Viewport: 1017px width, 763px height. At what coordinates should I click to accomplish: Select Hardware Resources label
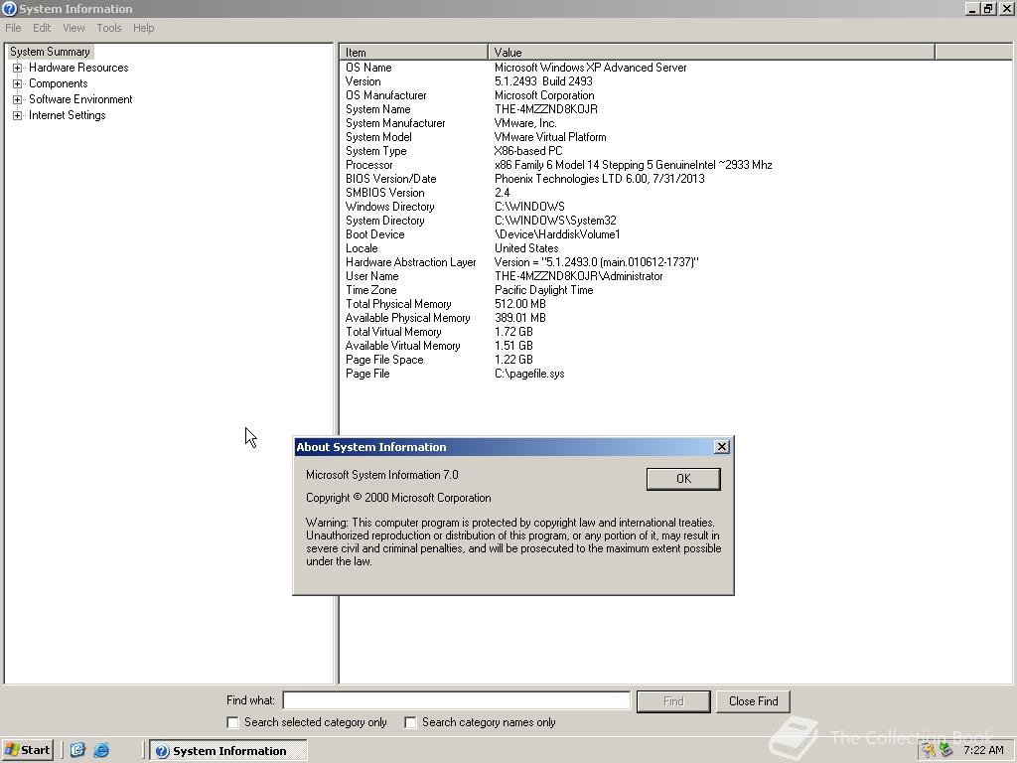[x=78, y=68]
